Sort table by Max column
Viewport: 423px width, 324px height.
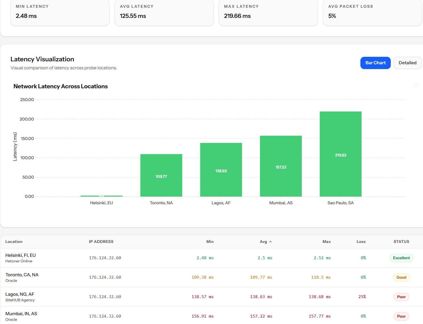tap(327, 242)
